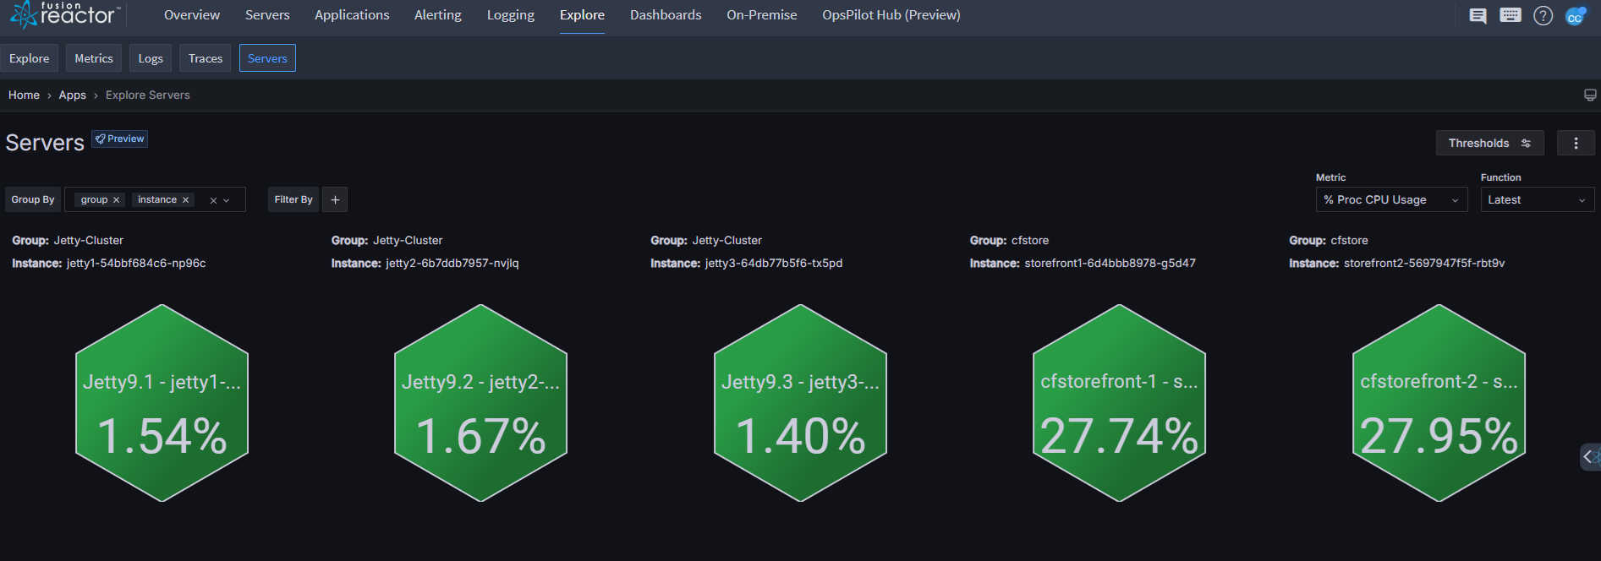Viewport: 1601px width, 561px height.
Task: Select the Jetty9.1 hexagon showing 1.54%
Action: [162, 403]
